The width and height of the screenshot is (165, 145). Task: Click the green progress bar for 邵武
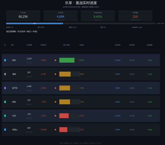tap(67, 60)
